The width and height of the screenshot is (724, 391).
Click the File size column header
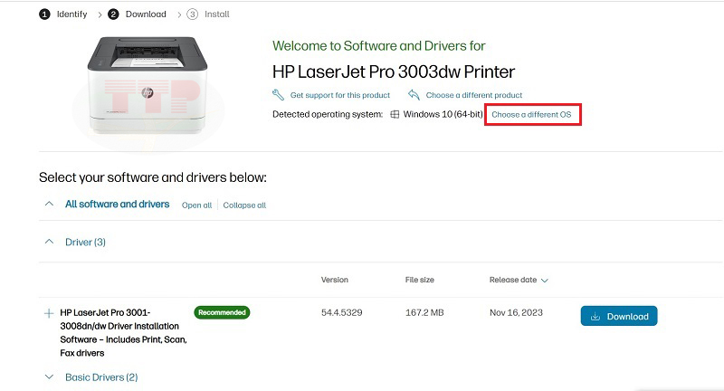pos(420,280)
